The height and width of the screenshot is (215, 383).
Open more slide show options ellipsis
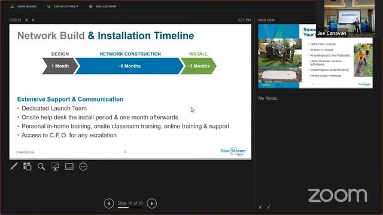[x=83, y=167]
